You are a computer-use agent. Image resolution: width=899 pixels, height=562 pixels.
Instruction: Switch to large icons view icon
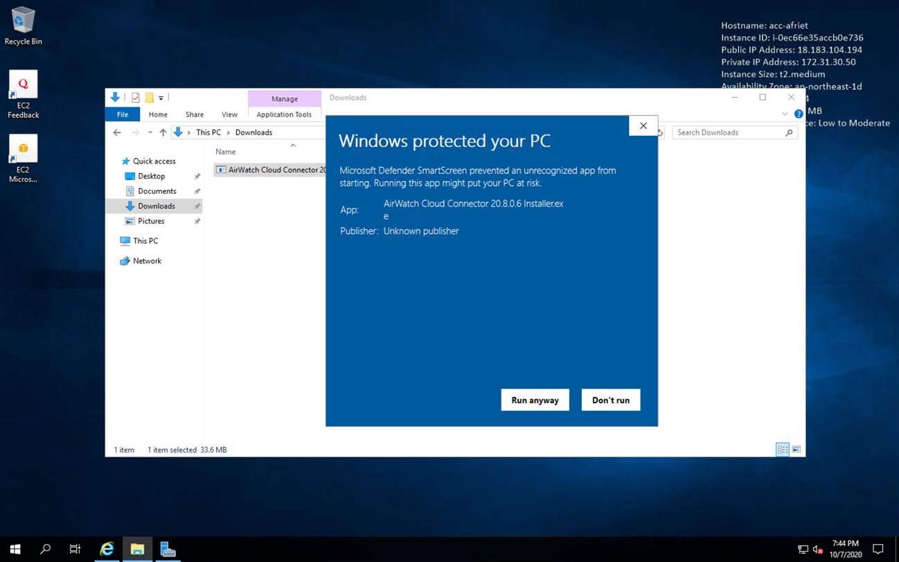coord(796,449)
